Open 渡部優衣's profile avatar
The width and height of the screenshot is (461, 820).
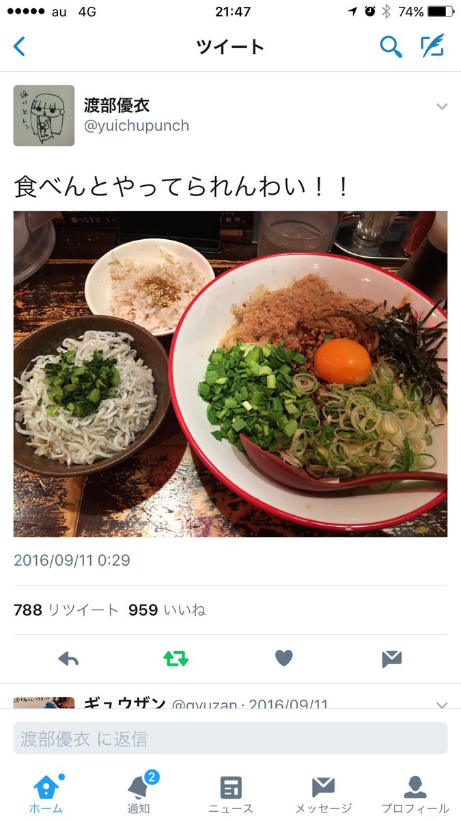[x=44, y=115]
